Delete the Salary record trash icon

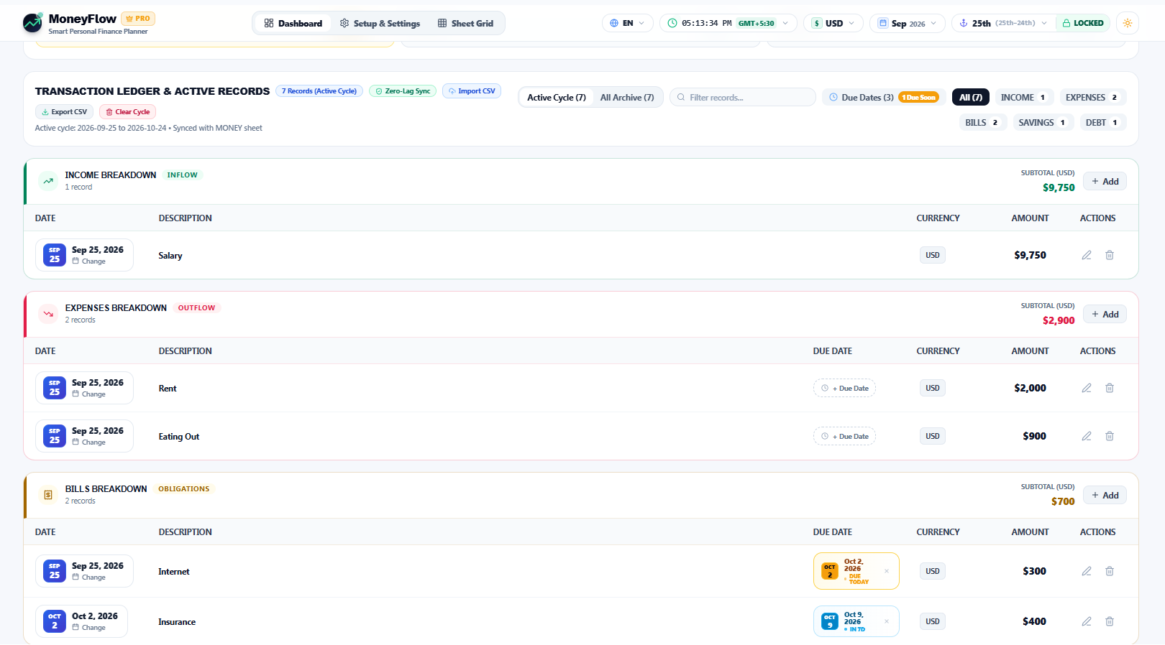click(1110, 255)
